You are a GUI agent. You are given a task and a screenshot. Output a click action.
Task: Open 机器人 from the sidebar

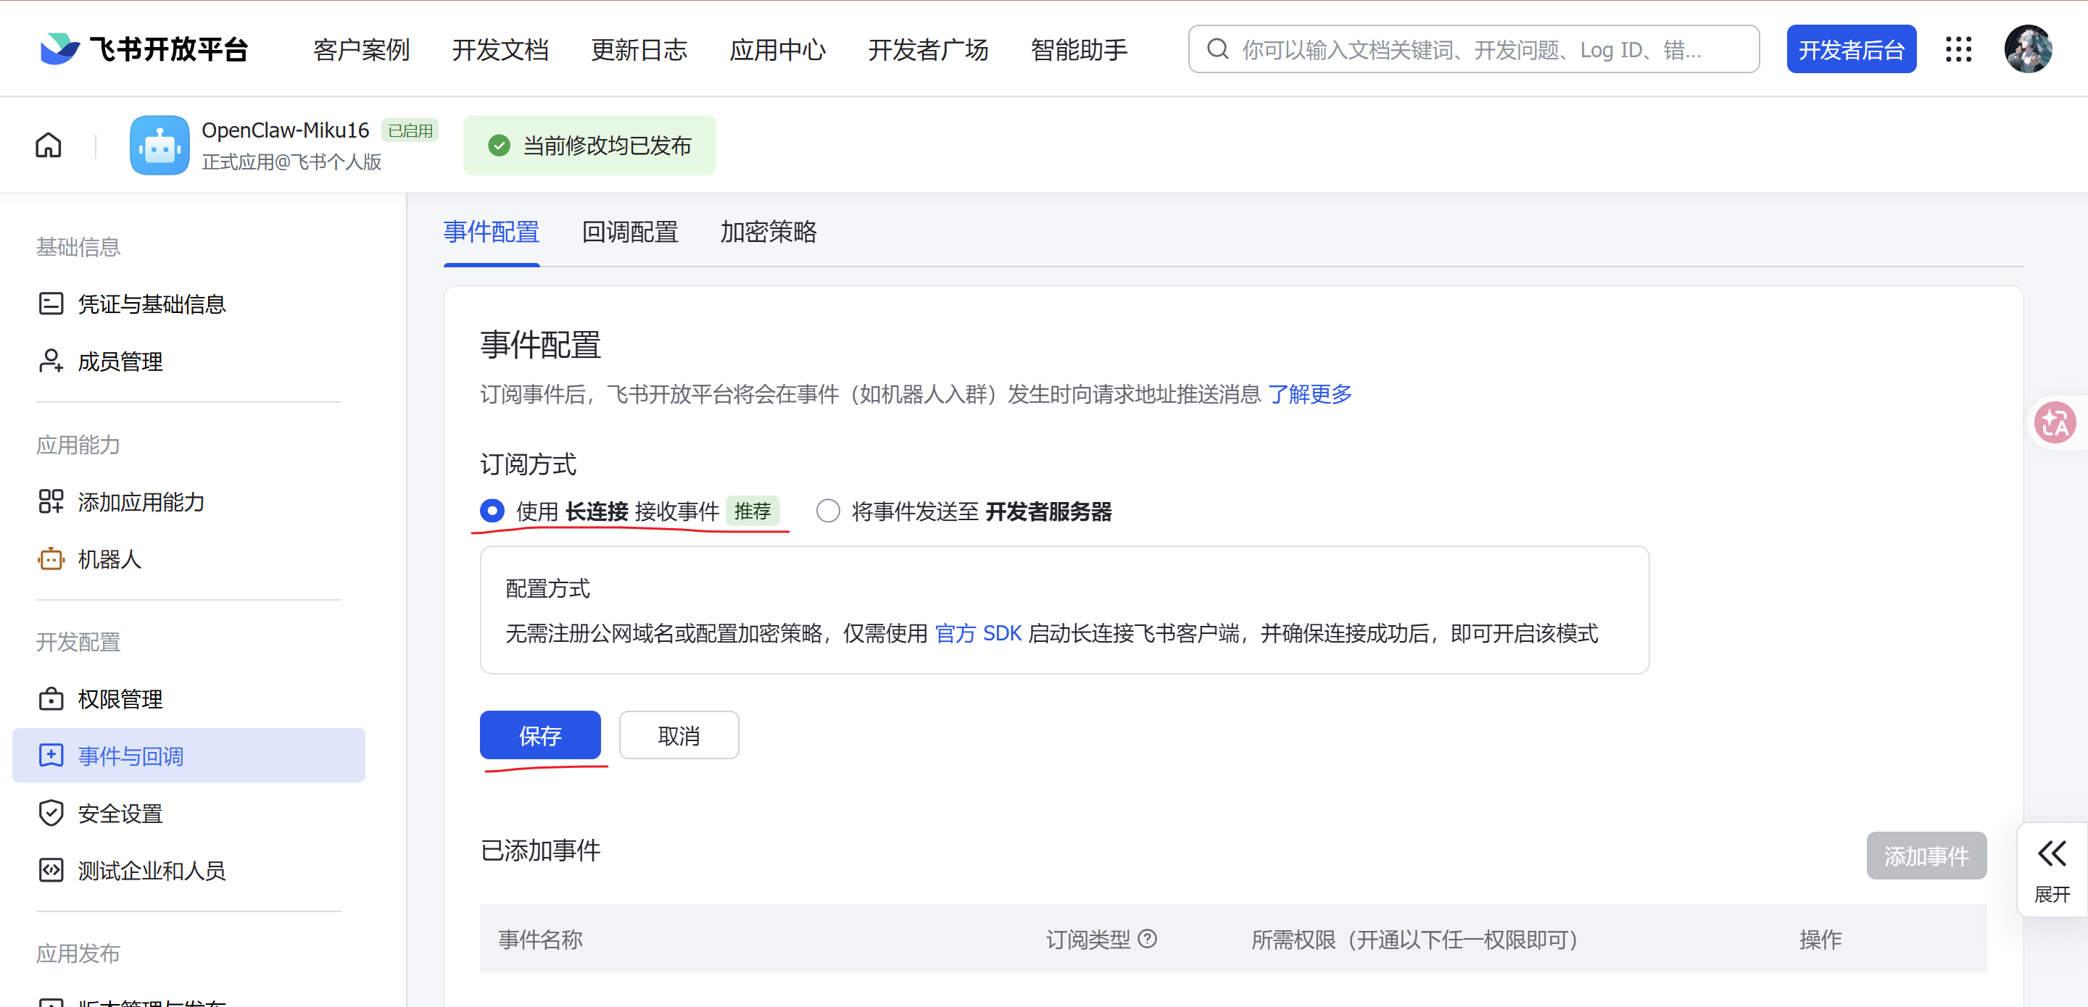click(109, 559)
